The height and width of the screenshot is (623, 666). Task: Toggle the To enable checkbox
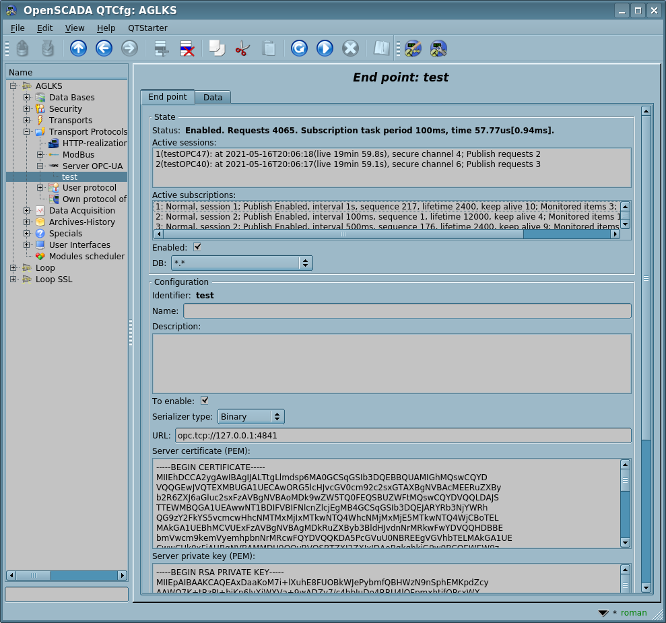click(205, 401)
